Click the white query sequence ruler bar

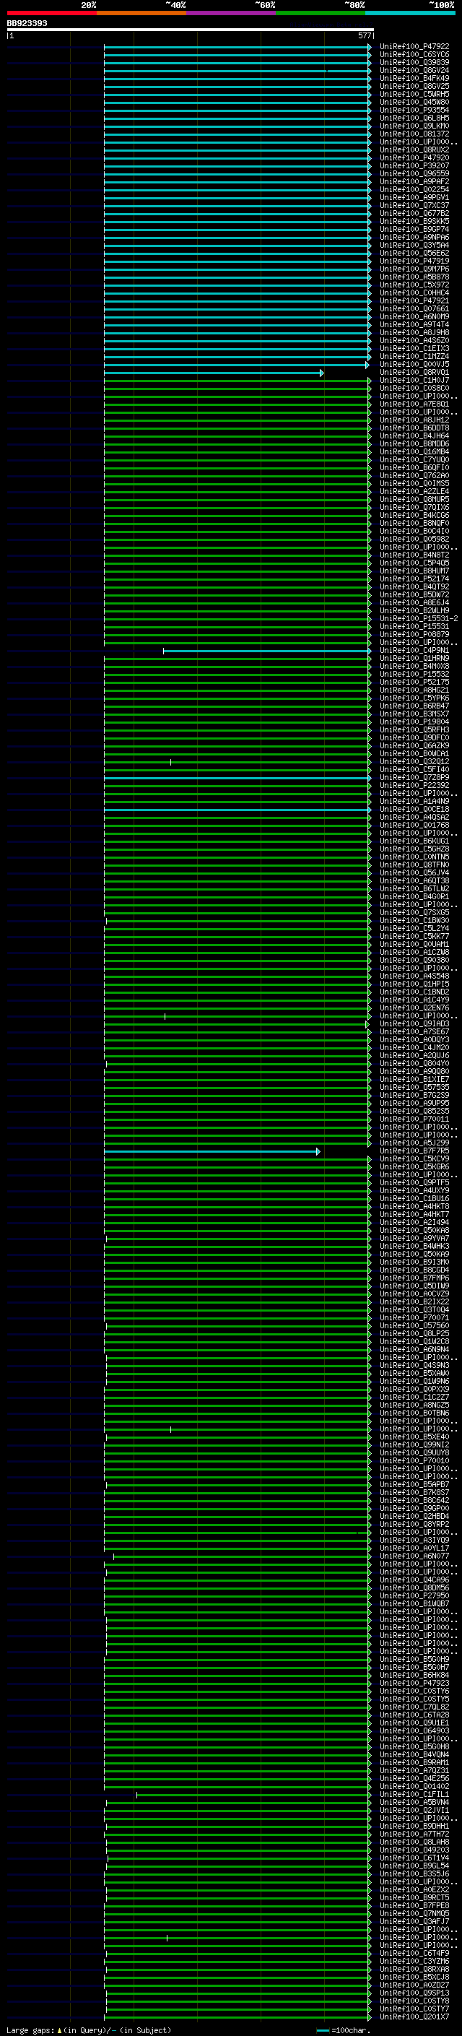(x=190, y=29)
